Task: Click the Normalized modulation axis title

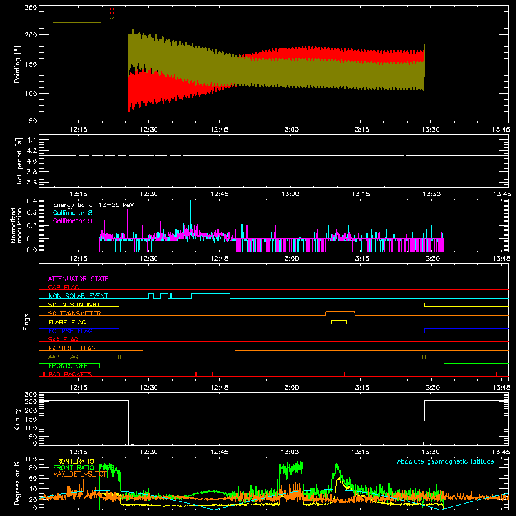Action: tap(17, 225)
